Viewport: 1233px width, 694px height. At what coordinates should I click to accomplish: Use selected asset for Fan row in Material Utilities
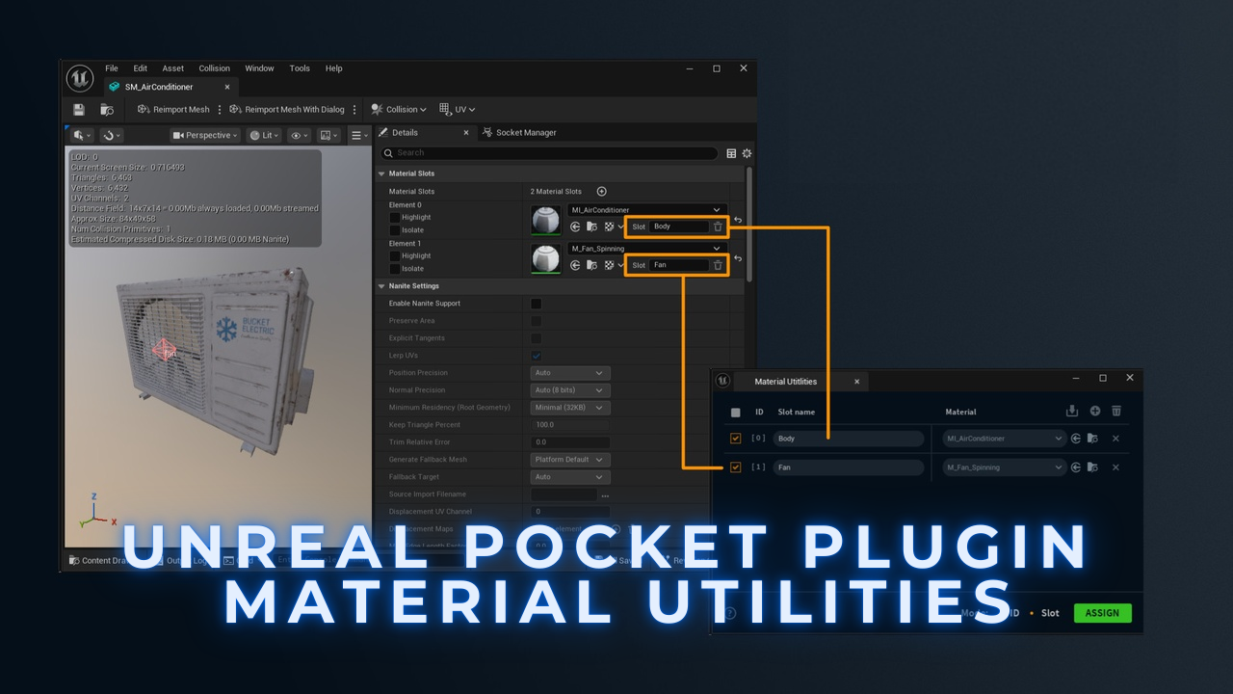[x=1076, y=467]
